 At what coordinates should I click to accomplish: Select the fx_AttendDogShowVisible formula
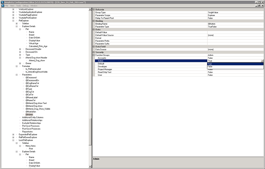point(36,72)
